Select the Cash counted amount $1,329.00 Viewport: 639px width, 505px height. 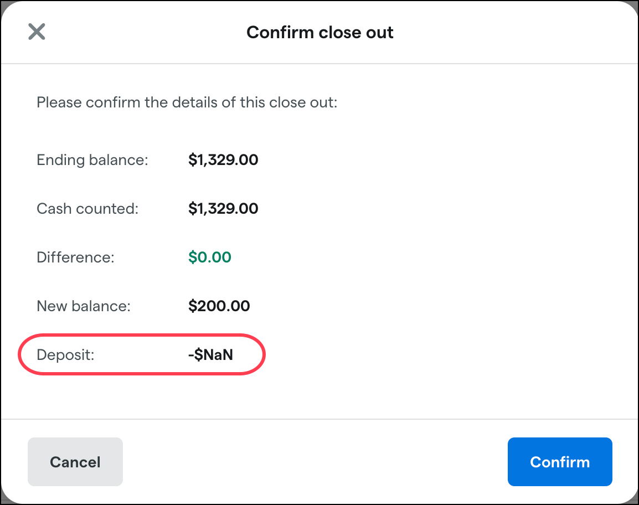coord(223,208)
